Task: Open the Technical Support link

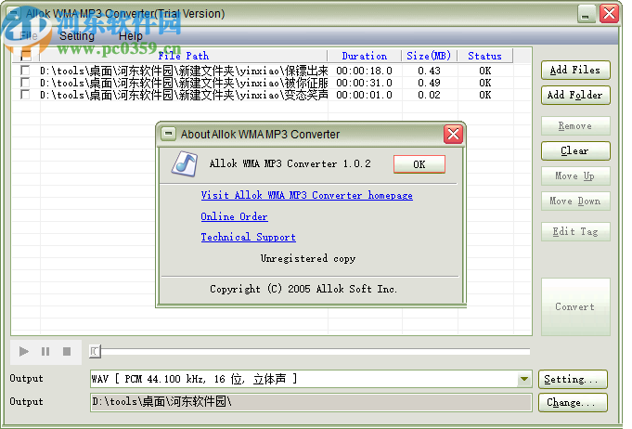Action: (249, 237)
